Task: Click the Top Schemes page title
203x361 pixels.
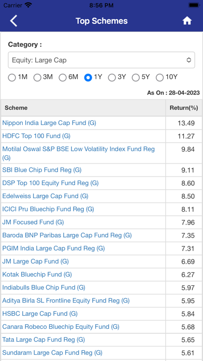Action: [102, 21]
